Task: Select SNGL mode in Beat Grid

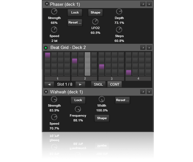Action: pos(98,84)
